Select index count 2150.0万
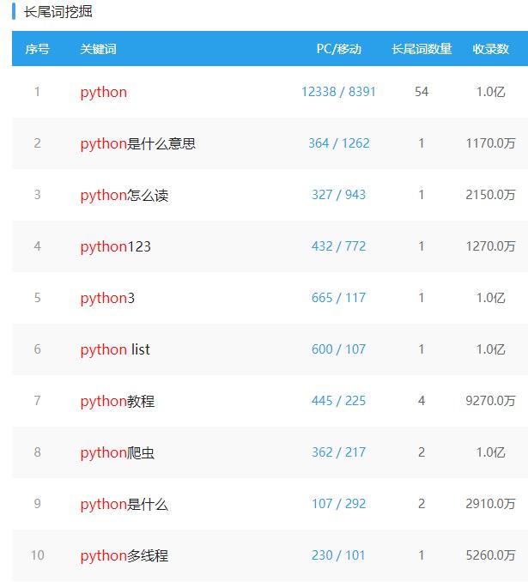 point(490,195)
